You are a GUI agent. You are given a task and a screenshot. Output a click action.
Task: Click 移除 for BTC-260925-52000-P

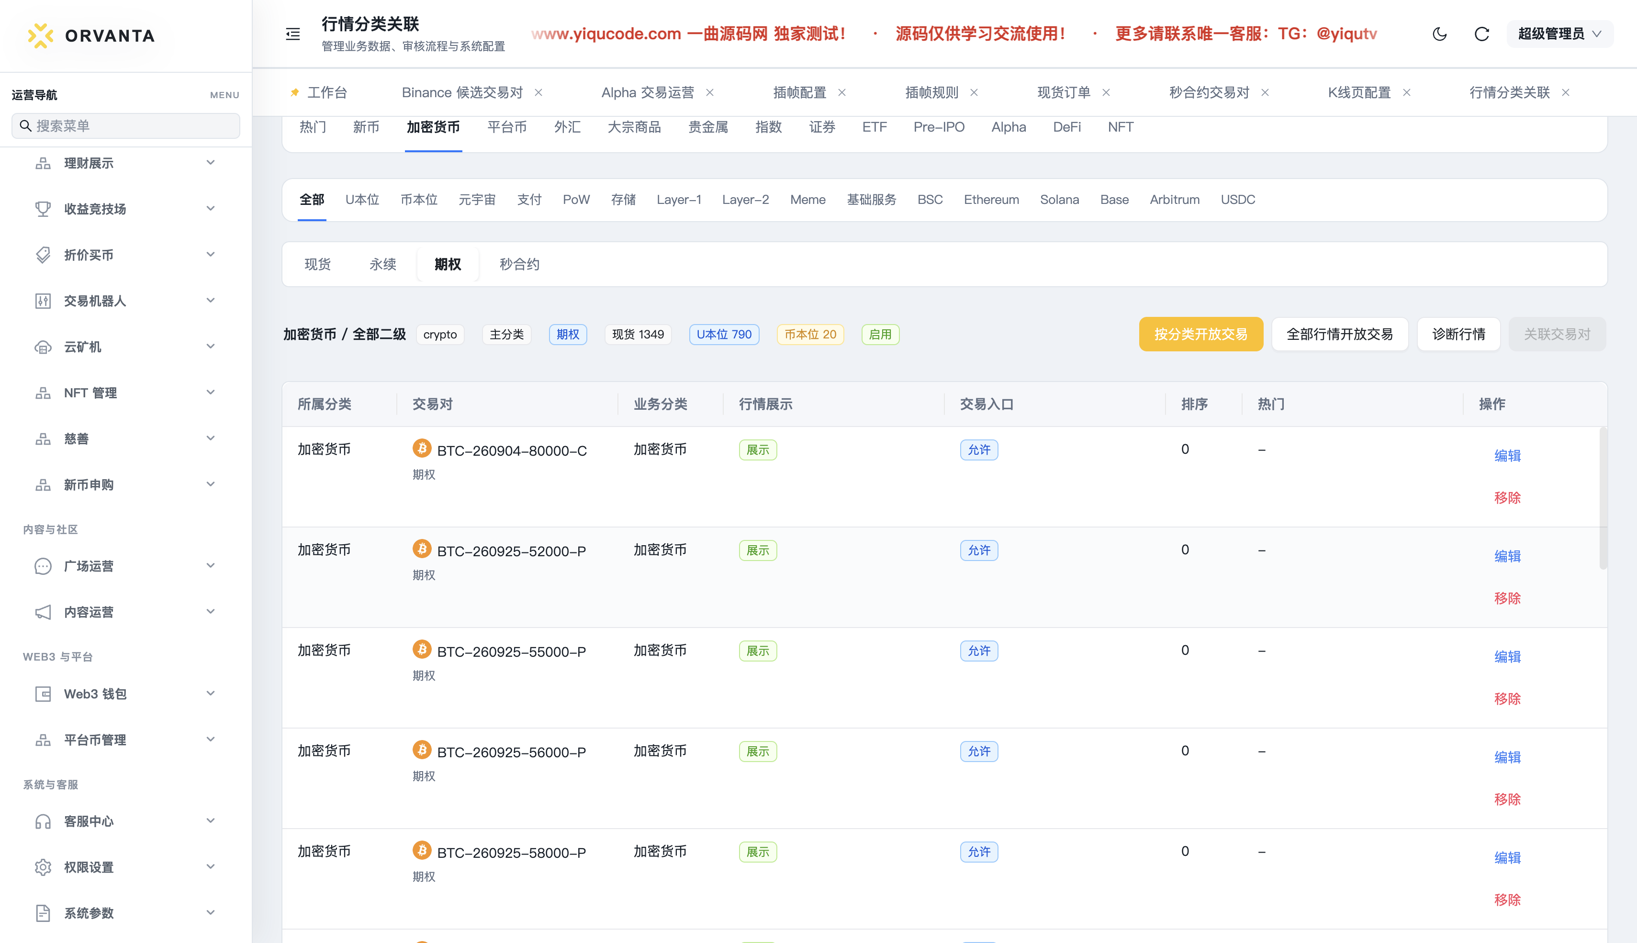[1507, 598]
